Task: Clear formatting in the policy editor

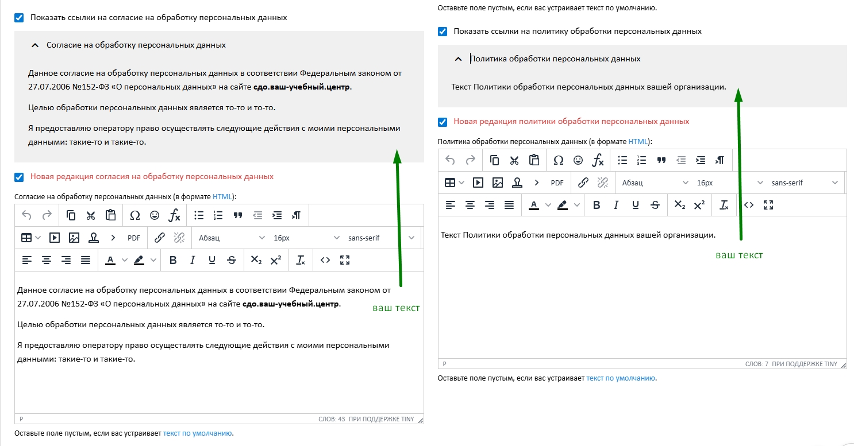Action: click(x=724, y=205)
